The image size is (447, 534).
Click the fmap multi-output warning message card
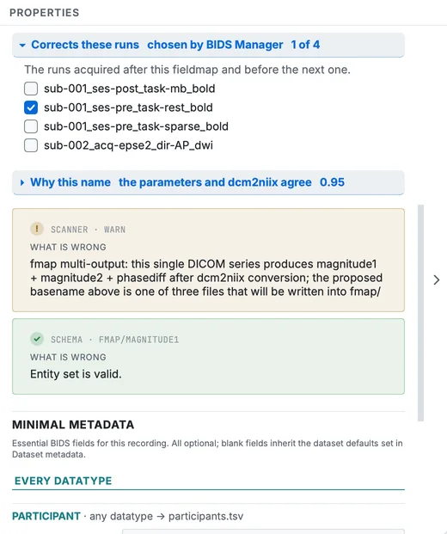click(208, 261)
